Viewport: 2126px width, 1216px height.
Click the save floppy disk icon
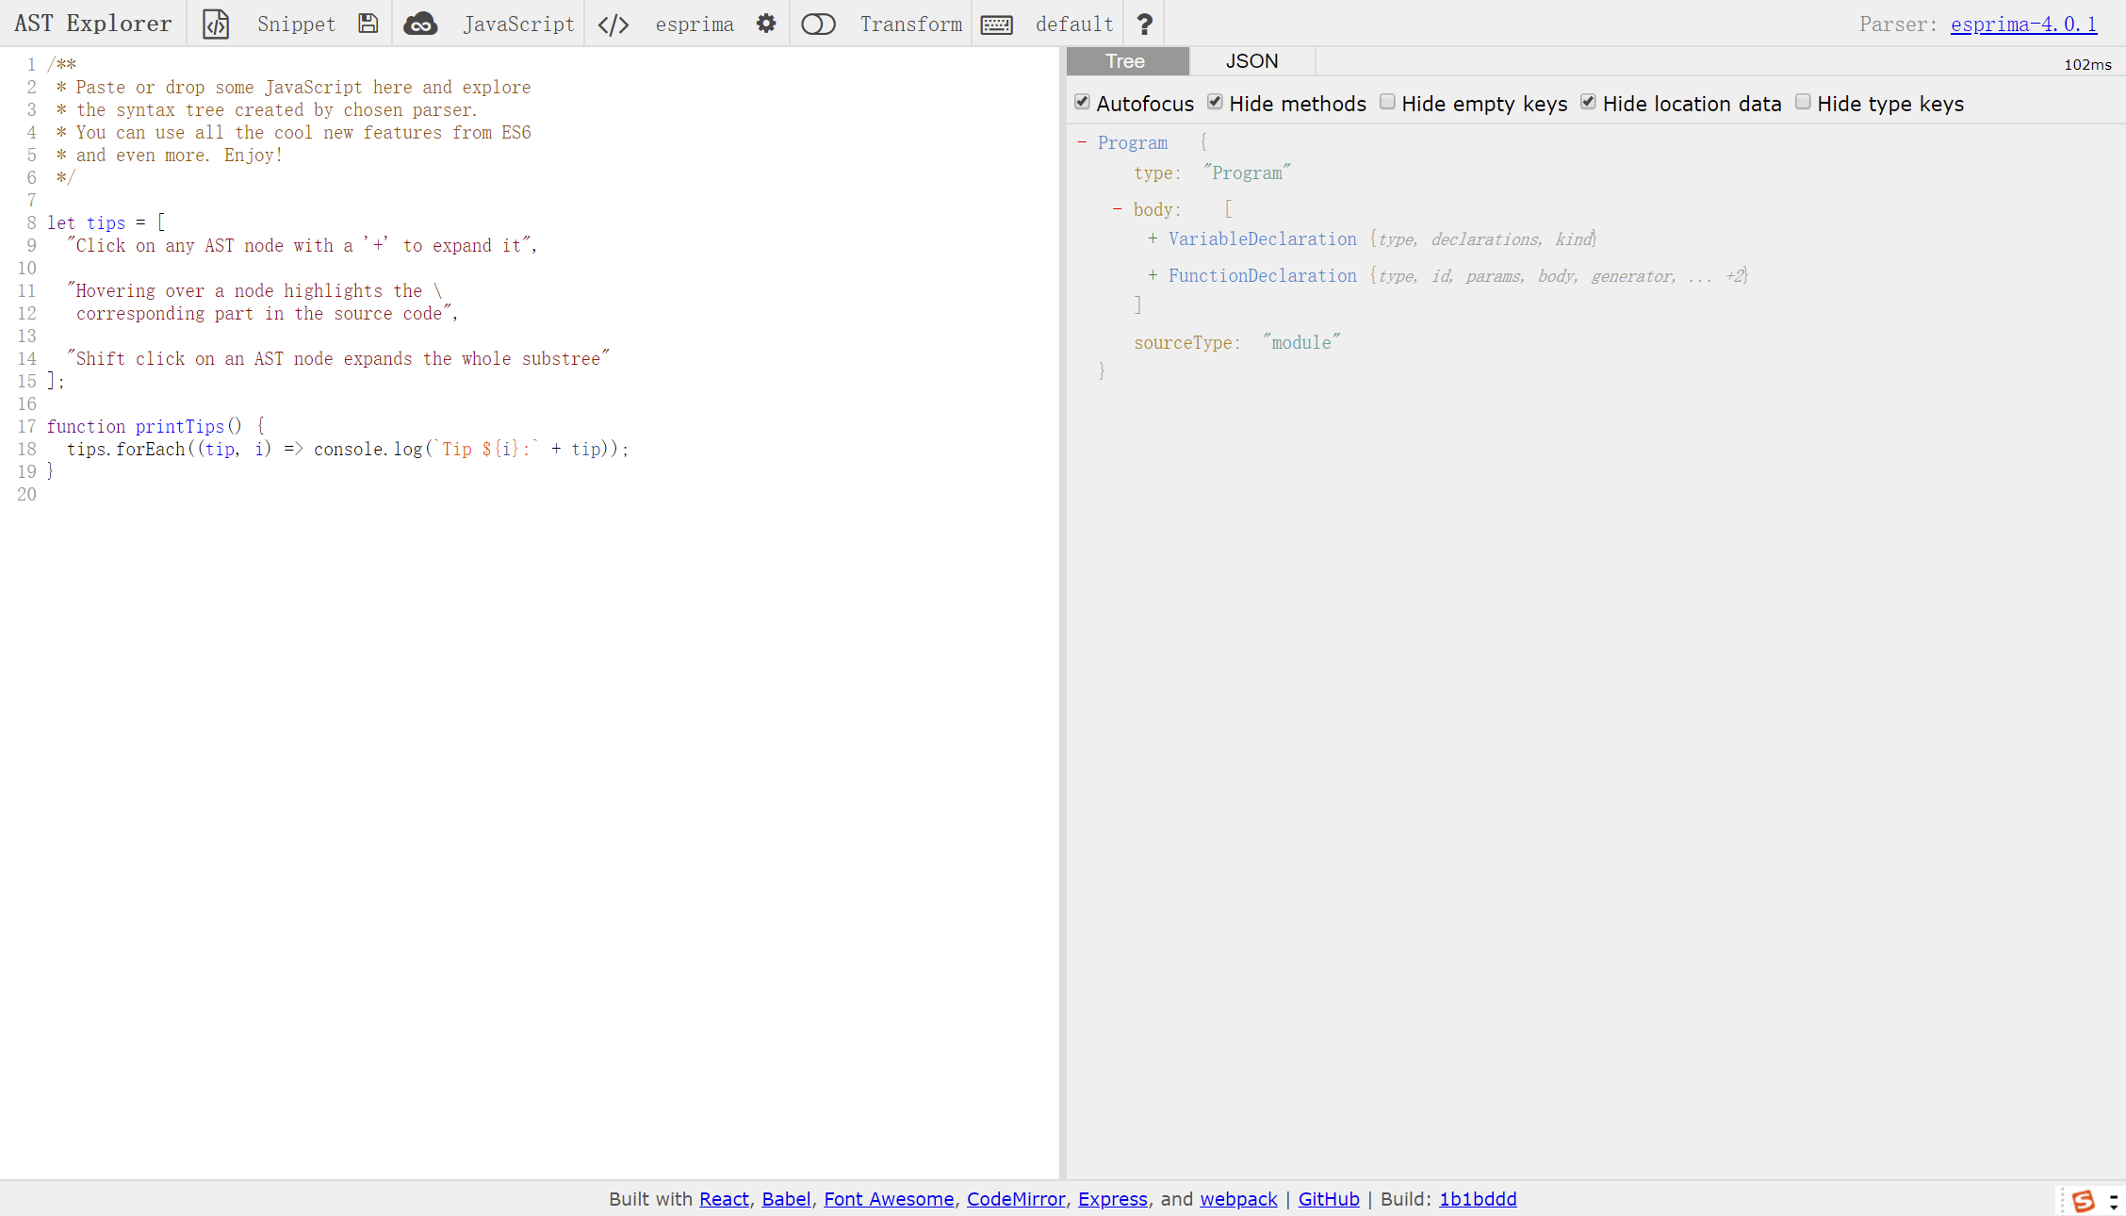368,24
